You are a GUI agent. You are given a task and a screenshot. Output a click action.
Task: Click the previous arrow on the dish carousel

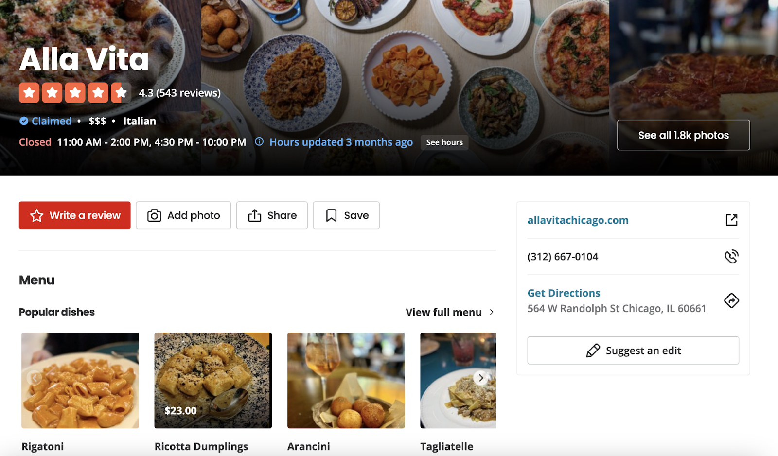coord(34,378)
